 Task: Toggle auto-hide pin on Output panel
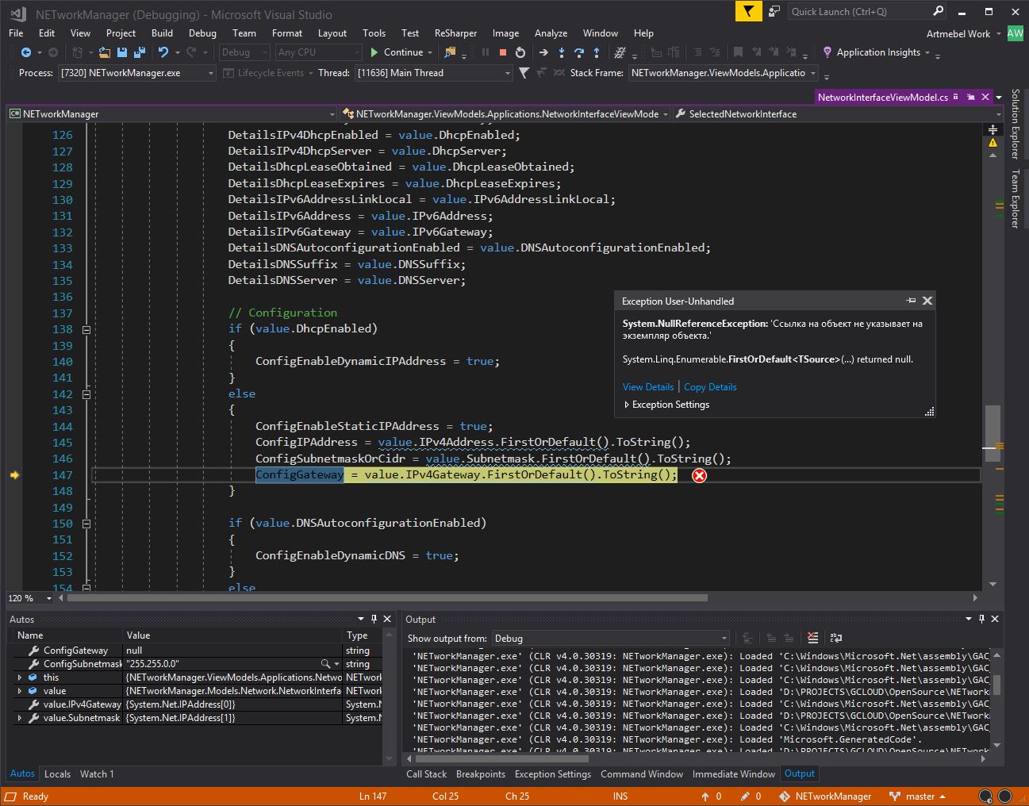click(x=981, y=619)
